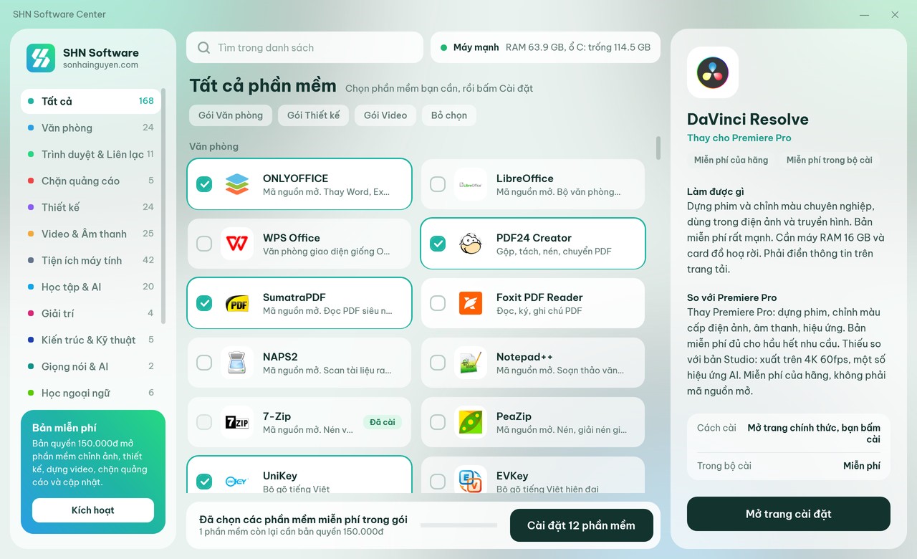Viewport: 917px width, 559px height.
Task: Click the sonhainguyen.com link
Action: 101,64
